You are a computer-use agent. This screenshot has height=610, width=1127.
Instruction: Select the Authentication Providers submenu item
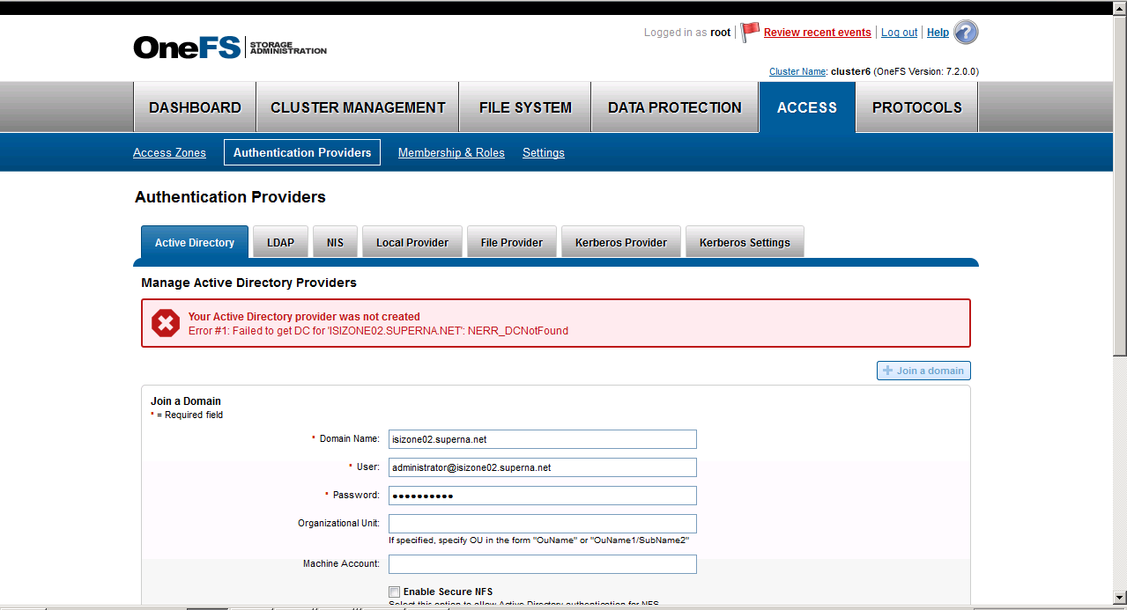(302, 152)
